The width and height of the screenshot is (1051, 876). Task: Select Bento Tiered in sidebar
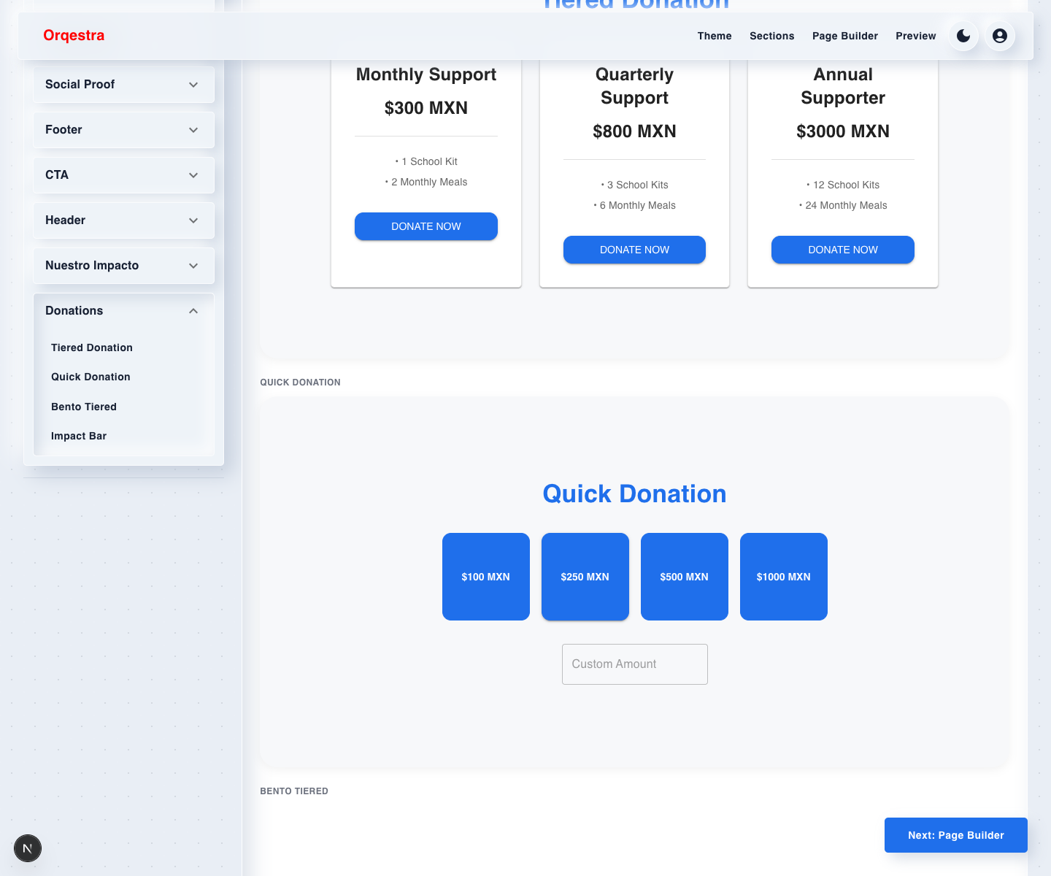pos(84,407)
